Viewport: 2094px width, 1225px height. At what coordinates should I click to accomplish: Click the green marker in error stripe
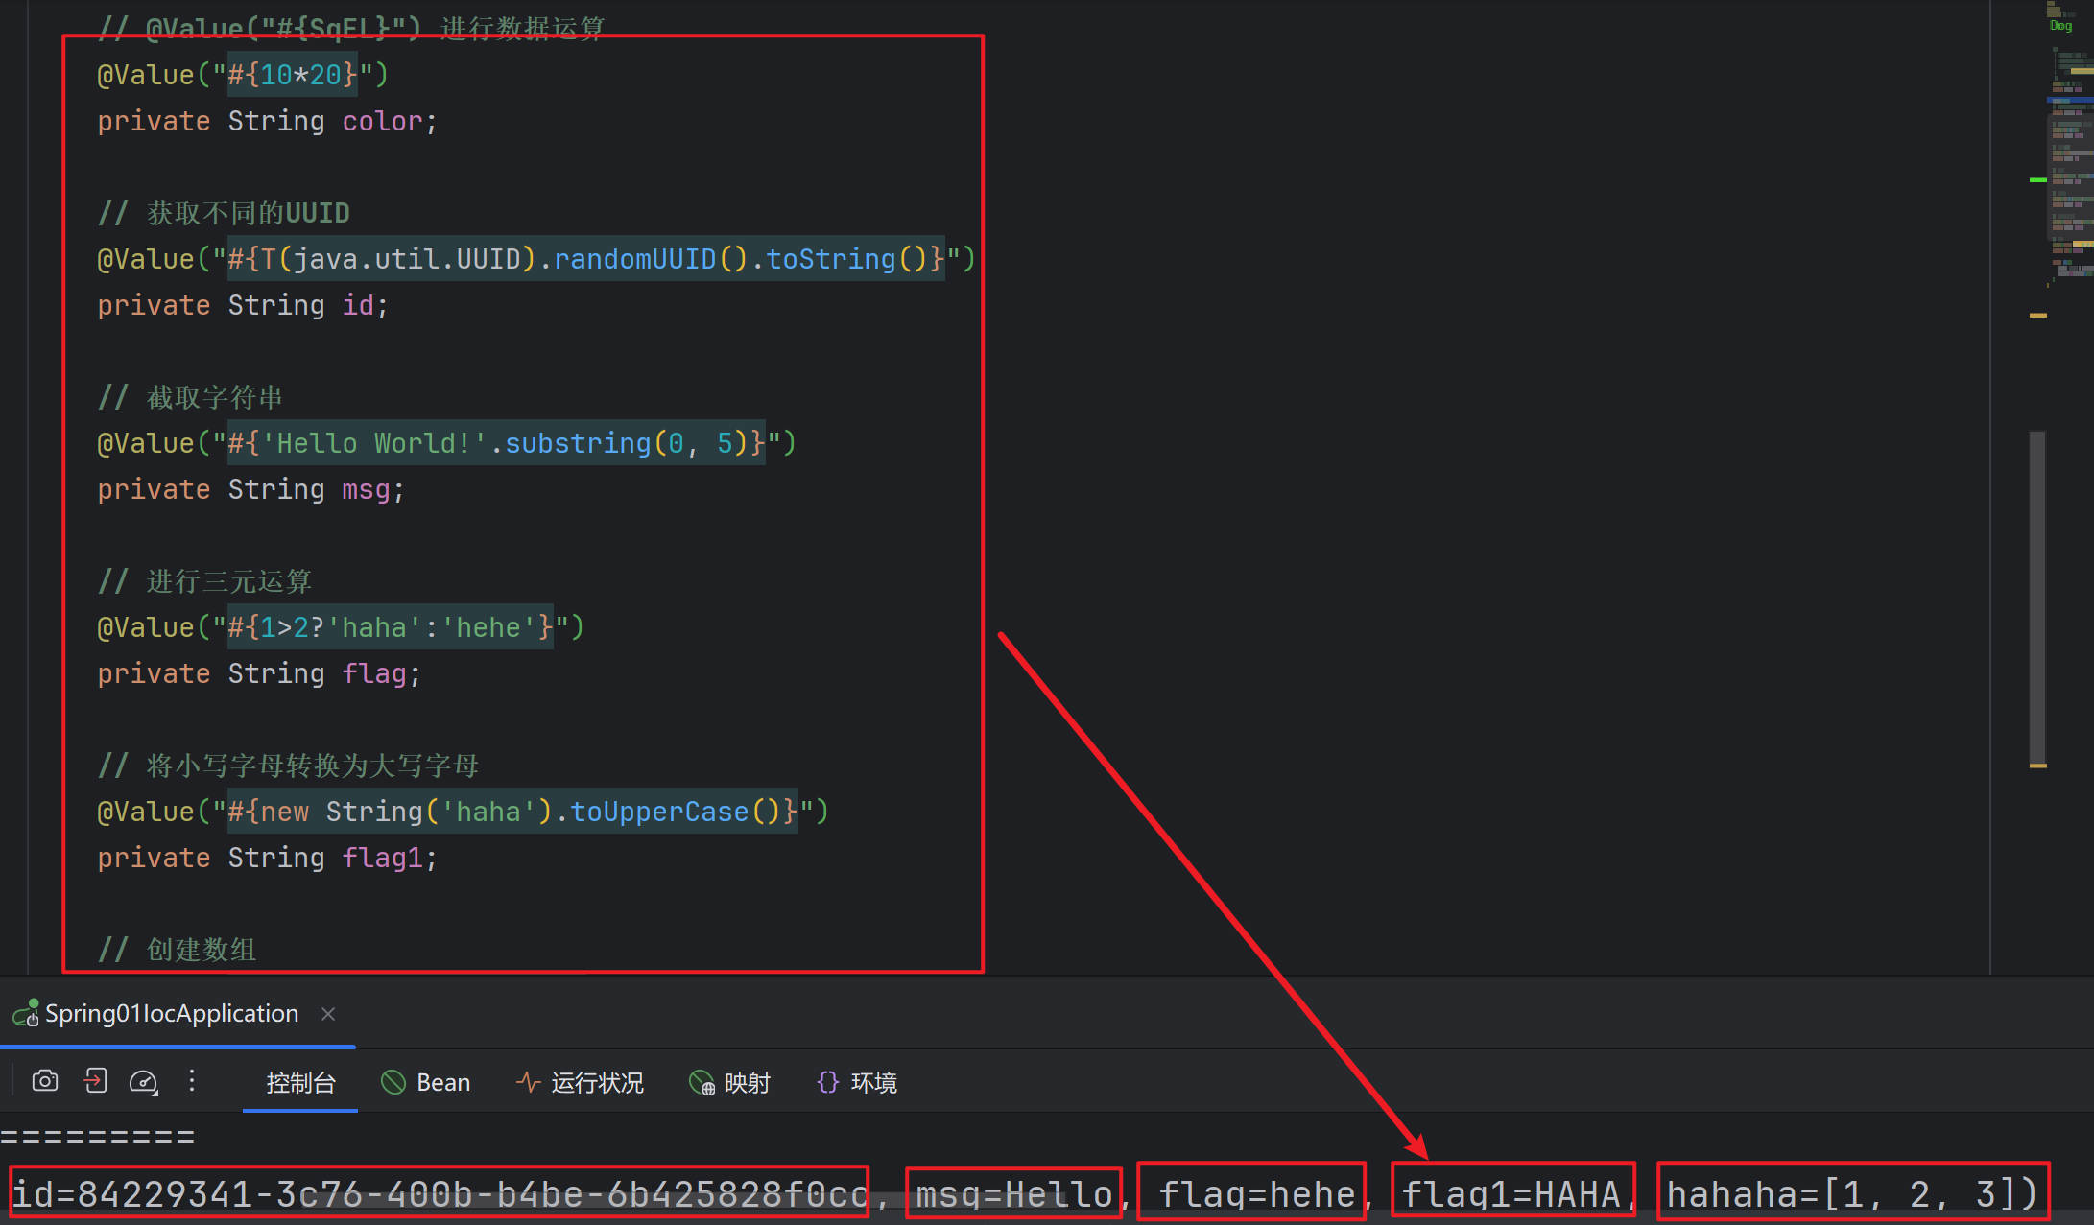point(2038,179)
